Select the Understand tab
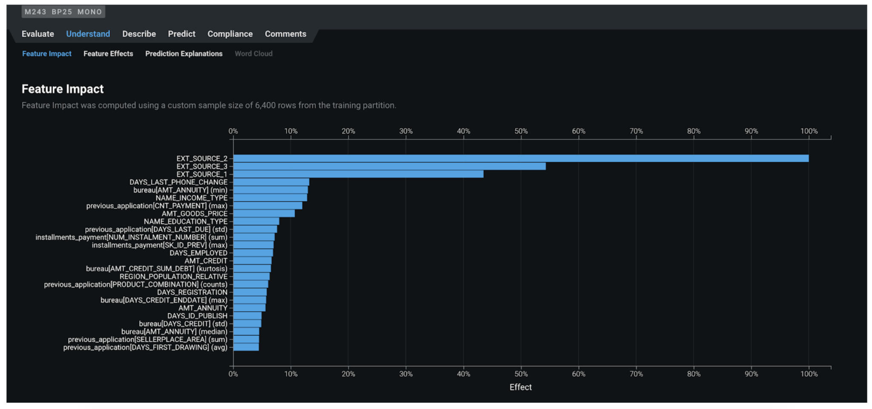The height and width of the screenshot is (409, 872). [88, 34]
